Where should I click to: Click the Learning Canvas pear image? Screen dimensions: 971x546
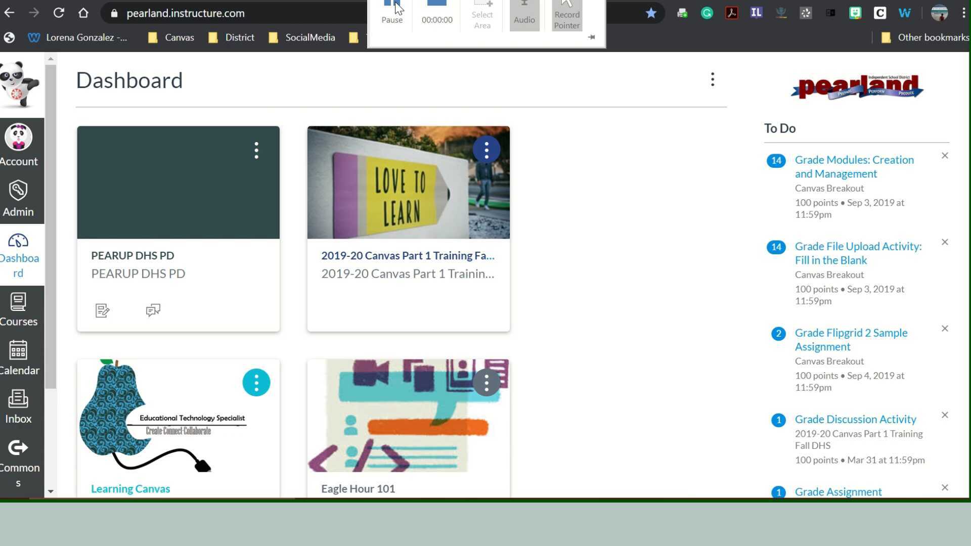(x=178, y=416)
